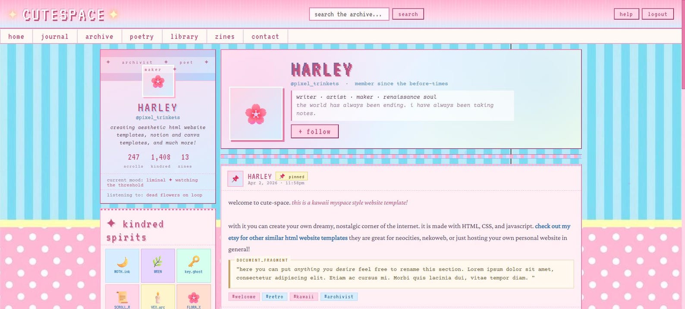Click the DOCUMENT_FRAGMENT label
This screenshot has height=309, width=685.
[262, 260]
